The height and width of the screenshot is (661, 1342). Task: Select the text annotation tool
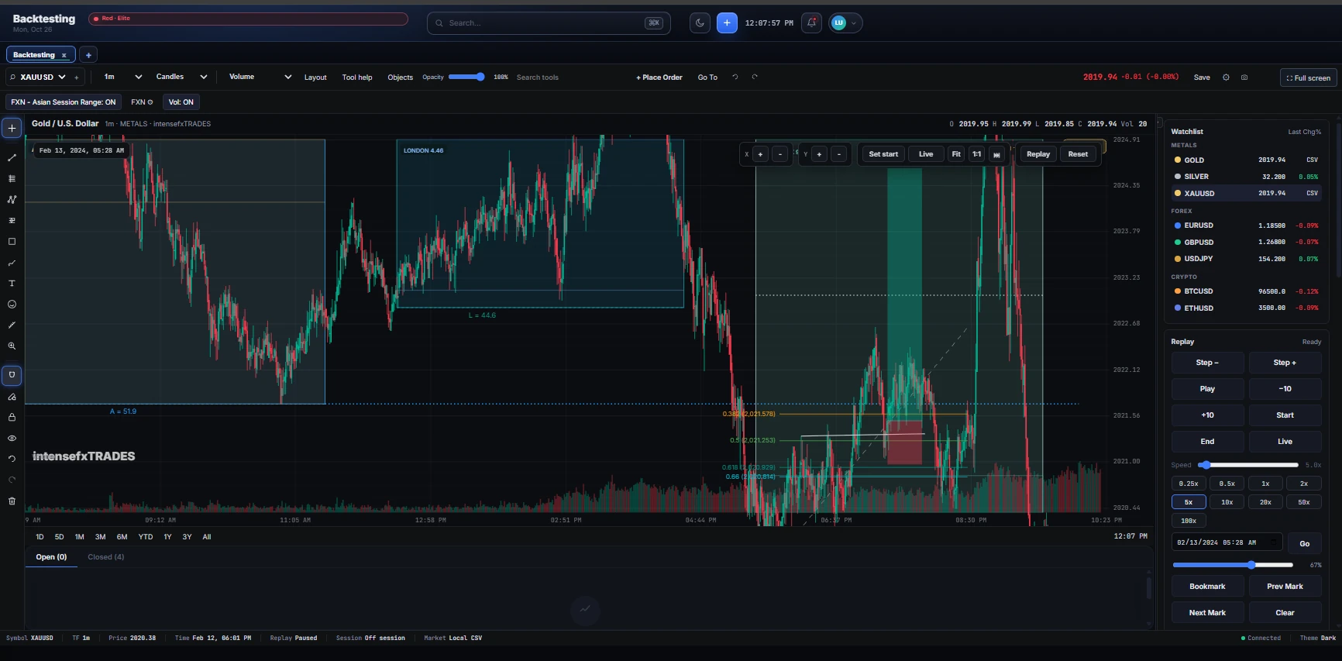click(12, 284)
